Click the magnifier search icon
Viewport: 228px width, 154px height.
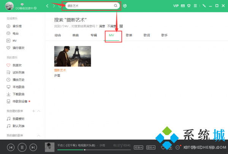click(116, 6)
